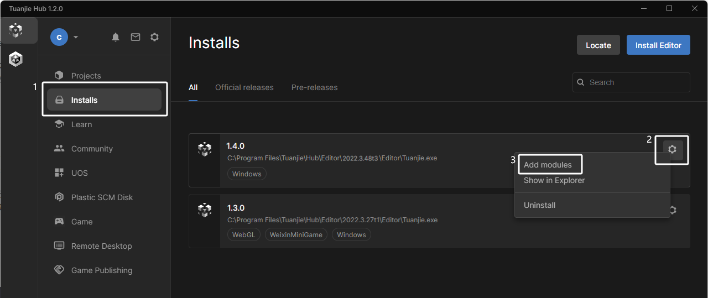Go to Projects in the sidebar

coord(86,76)
